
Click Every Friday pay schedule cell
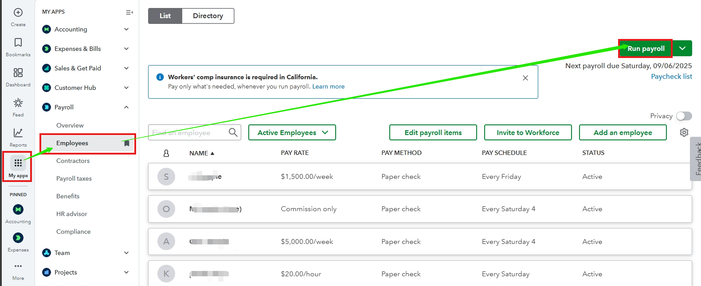coord(501,177)
